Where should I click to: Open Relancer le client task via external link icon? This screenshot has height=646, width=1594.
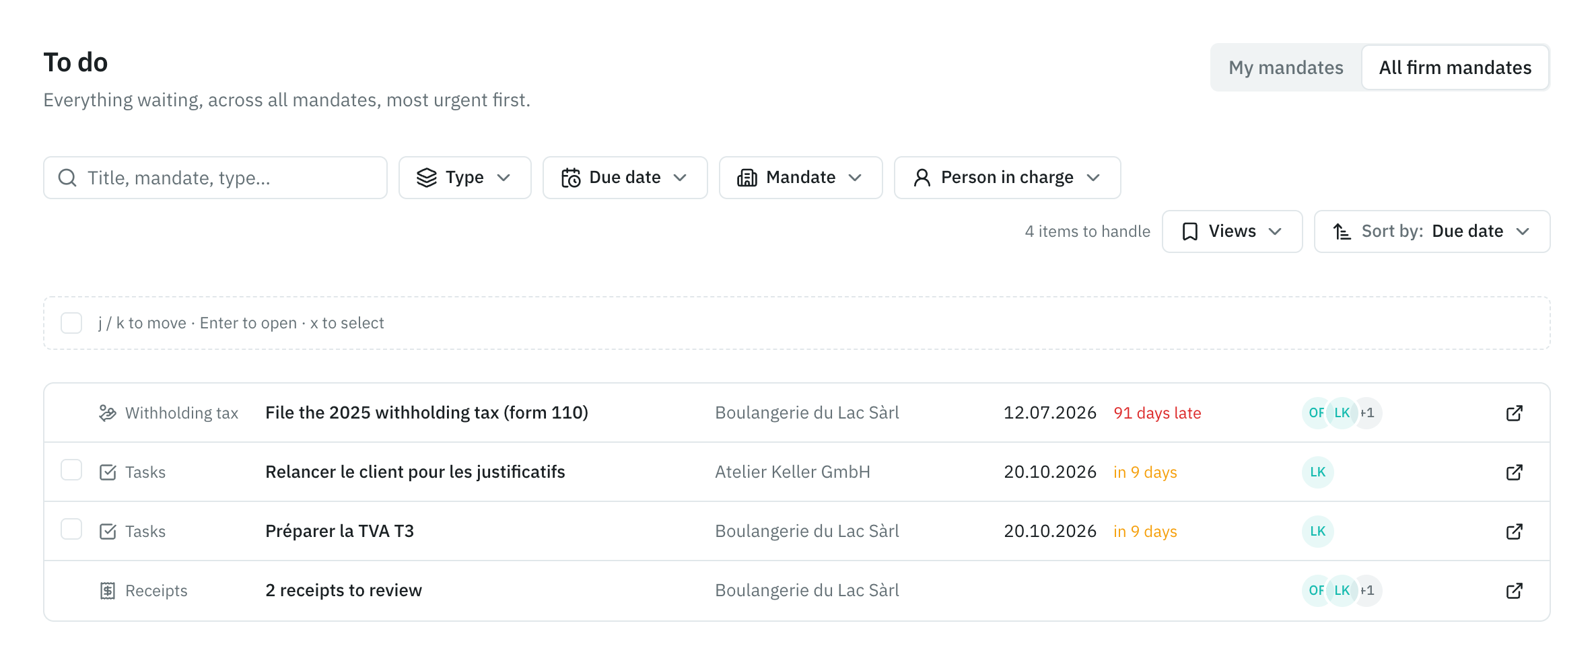pyautogui.click(x=1514, y=472)
